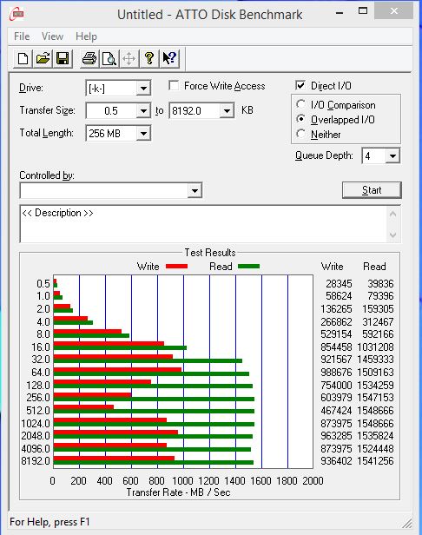
Task: Expand the Queue Depth dropdown
Action: click(392, 156)
